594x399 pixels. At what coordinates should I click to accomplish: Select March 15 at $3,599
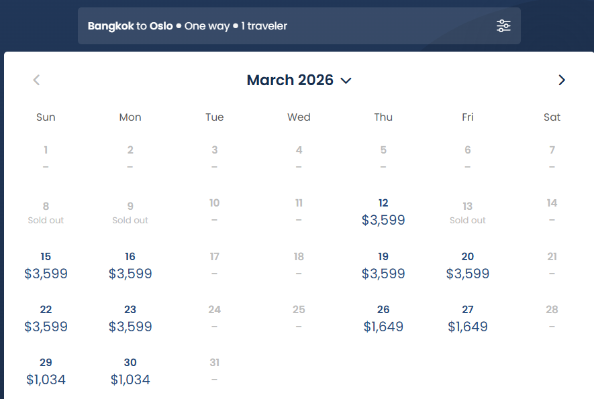pyautogui.click(x=46, y=266)
